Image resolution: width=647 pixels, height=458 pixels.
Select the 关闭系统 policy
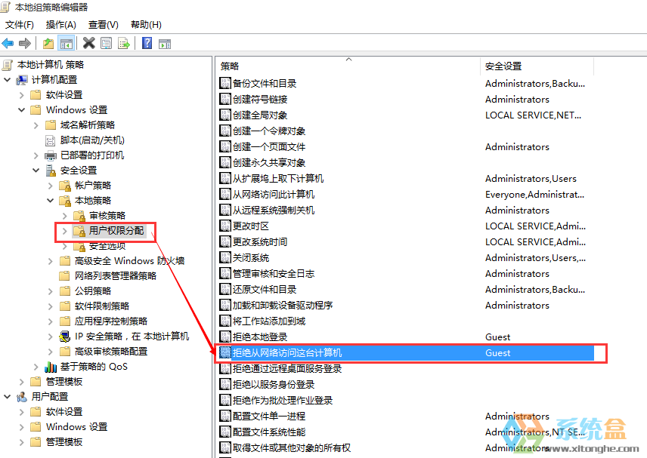pos(251,258)
